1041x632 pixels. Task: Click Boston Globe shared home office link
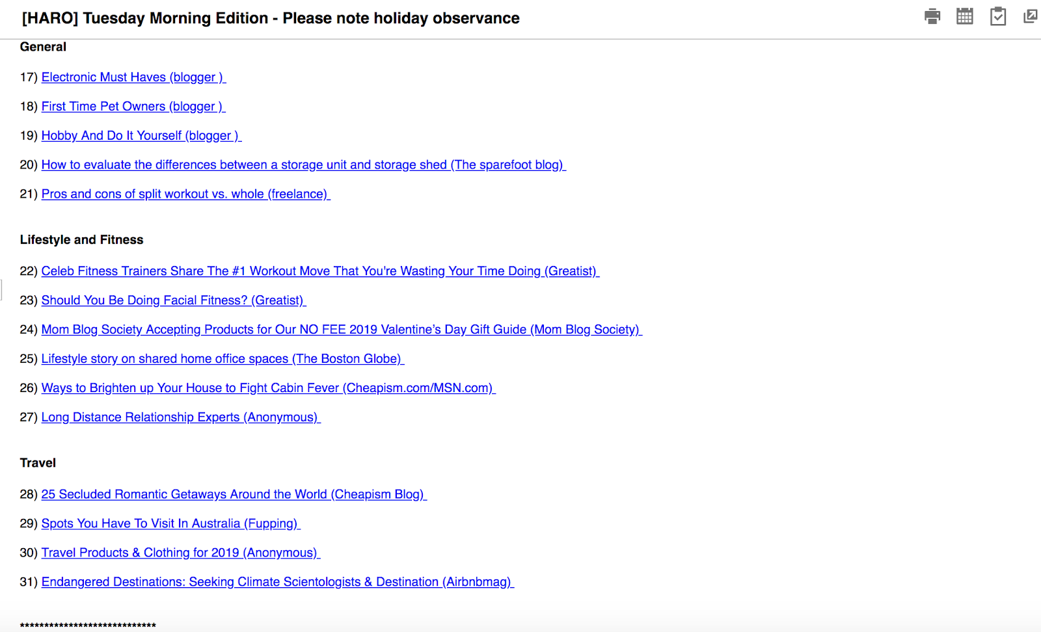(x=222, y=359)
